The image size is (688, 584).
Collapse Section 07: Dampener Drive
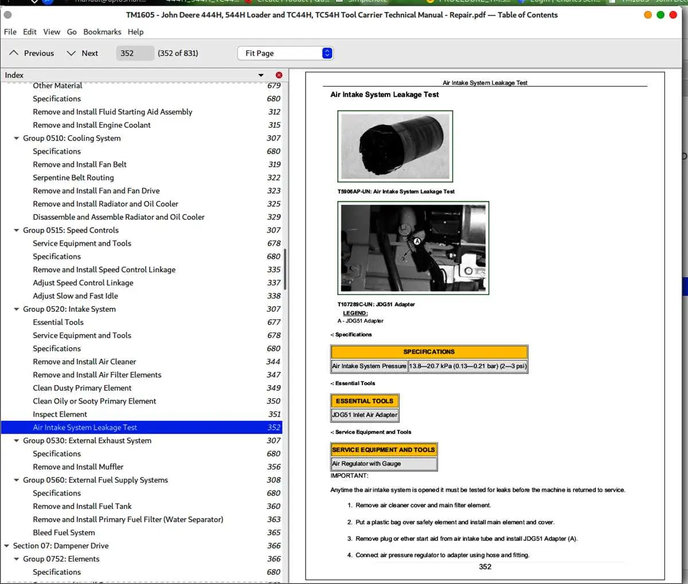click(7, 546)
